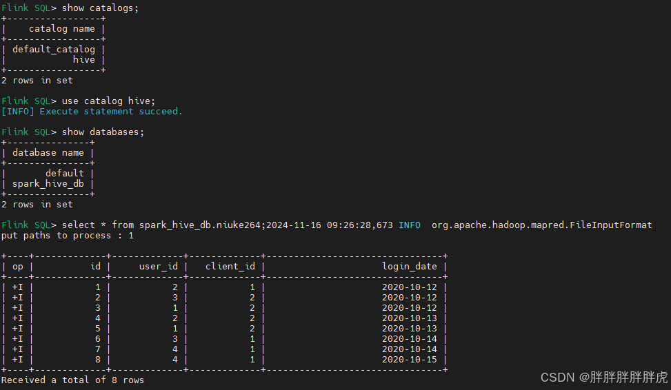Click login_date of row id 4

coord(410,318)
